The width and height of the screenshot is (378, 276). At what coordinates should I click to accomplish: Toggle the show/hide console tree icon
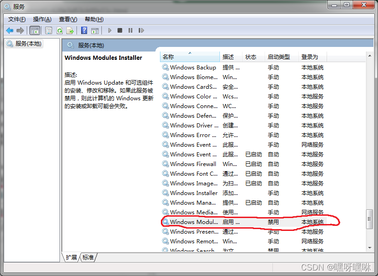pos(35,30)
